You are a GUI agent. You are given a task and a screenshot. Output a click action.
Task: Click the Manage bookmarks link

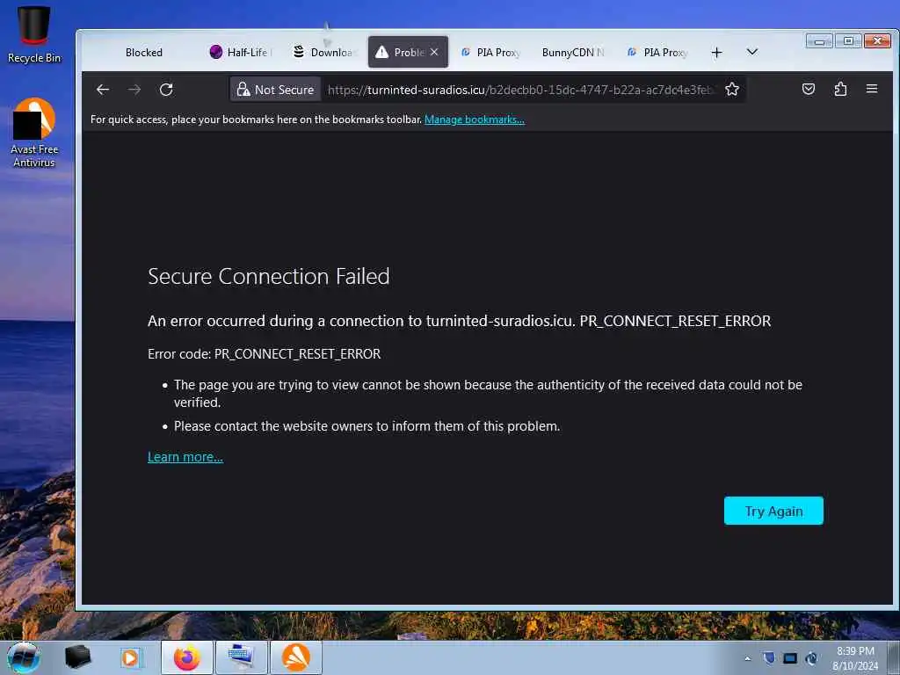tap(474, 120)
